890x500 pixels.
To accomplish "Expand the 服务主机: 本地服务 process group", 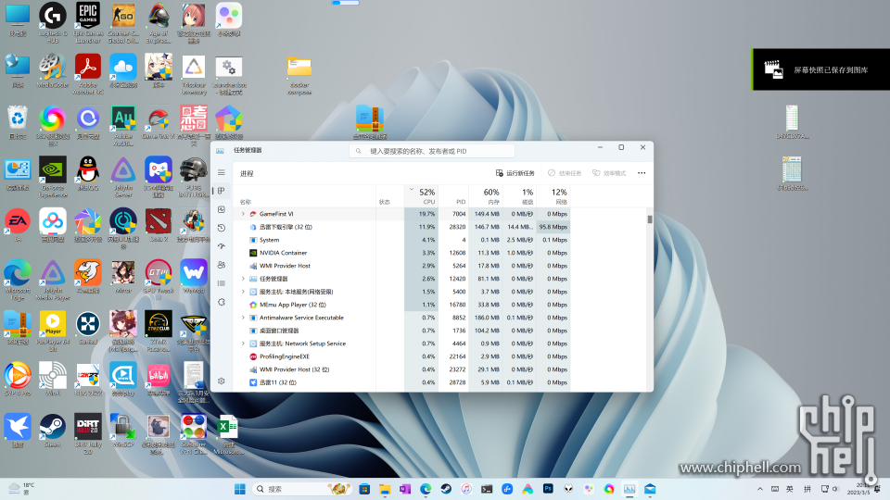I will click(243, 292).
